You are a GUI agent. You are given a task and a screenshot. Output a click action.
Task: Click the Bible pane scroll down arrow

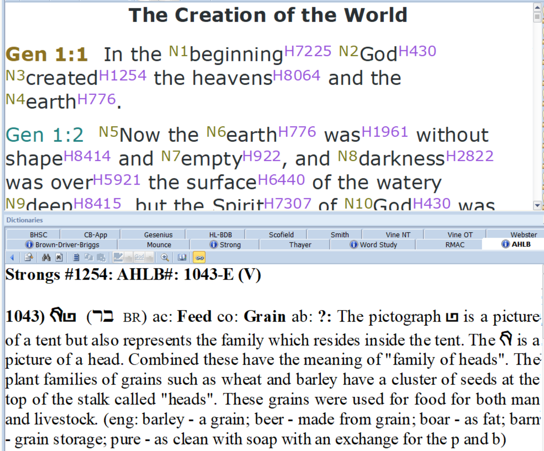pos(537,205)
